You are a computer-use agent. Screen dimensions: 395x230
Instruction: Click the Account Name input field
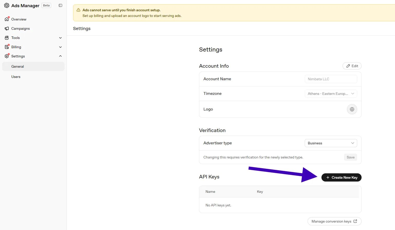point(331,79)
